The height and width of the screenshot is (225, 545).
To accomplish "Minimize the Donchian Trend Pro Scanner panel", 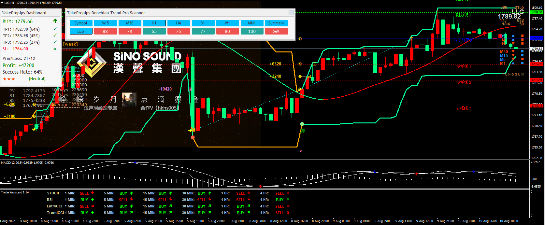I will (x=291, y=13).
